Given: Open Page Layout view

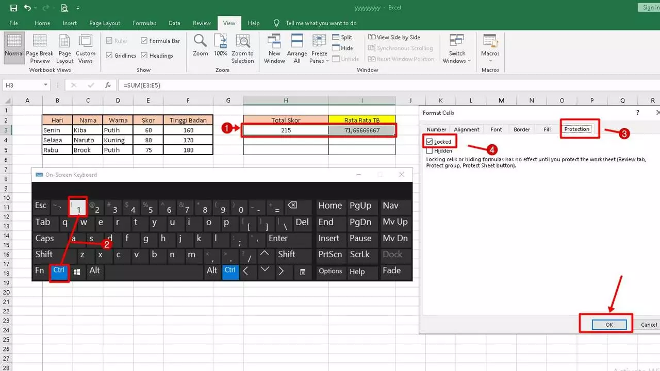Looking at the screenshot, I should coord(64,49).
